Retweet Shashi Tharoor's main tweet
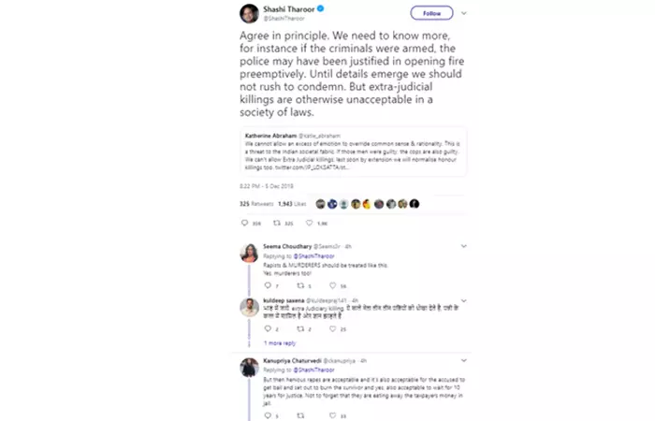 [277, 223]
